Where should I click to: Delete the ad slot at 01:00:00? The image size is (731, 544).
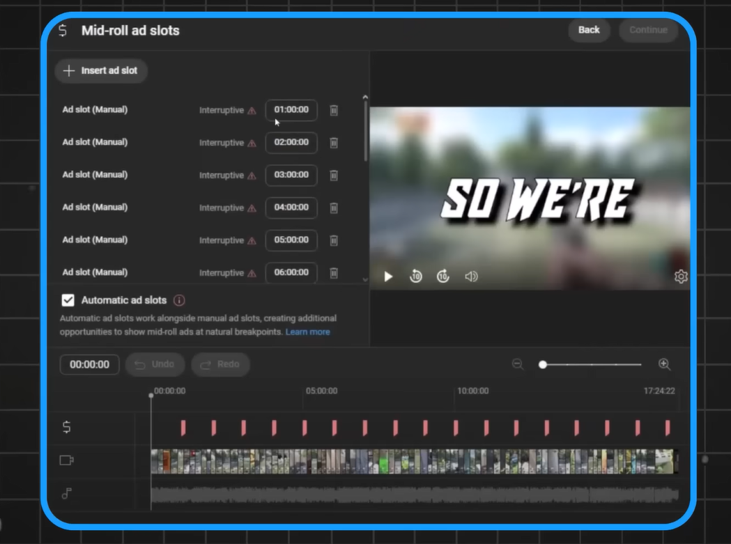(334, 111)
